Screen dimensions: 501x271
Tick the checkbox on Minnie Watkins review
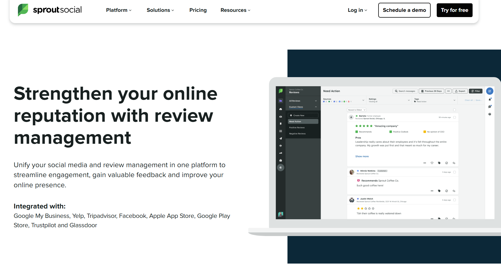pos(454,172)
